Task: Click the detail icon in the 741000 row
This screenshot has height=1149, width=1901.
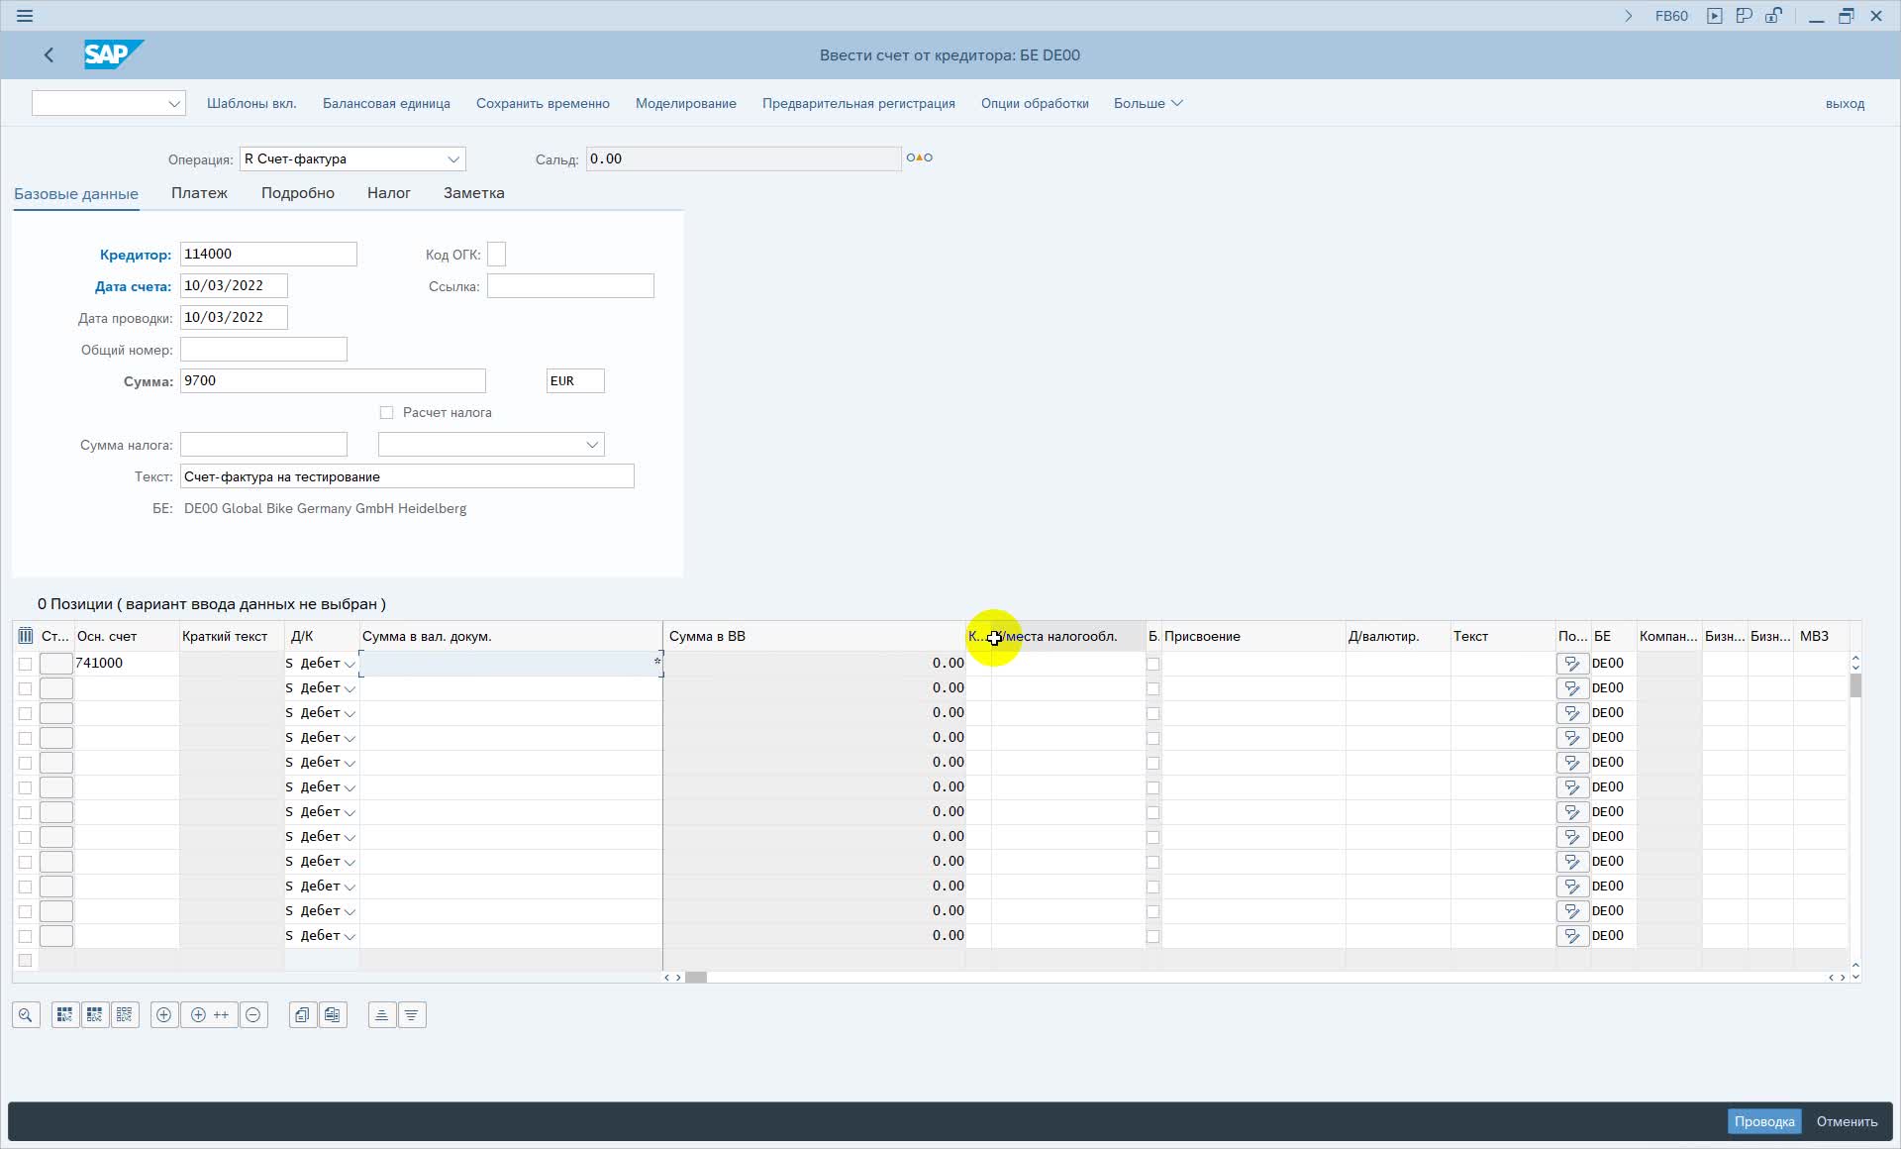Action: (1572, 664)
